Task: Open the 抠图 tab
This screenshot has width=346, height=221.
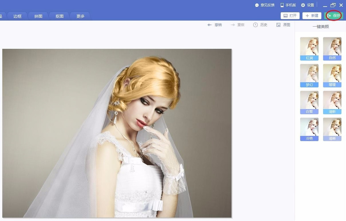Action: pos(60,16)
